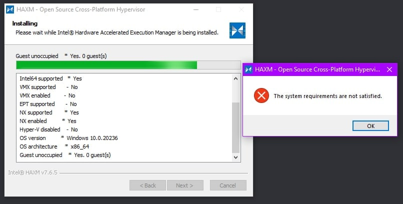This screenshot has height=204, width=403.
Task: Select the 'VMX supported - No' log line
Action: click(48, 87)
